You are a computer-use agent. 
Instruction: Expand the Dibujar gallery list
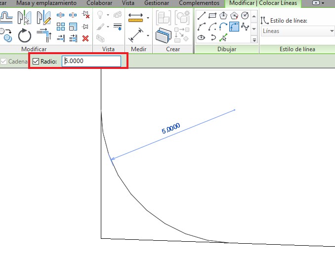255,38
